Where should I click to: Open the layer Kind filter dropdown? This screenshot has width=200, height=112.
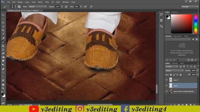172,66
